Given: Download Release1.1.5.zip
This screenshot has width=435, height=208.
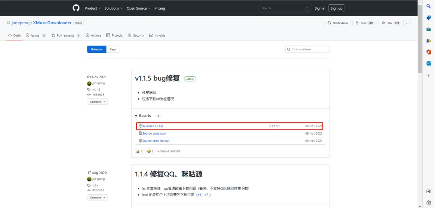Looking at the screenshot, I should coord(153,126).
